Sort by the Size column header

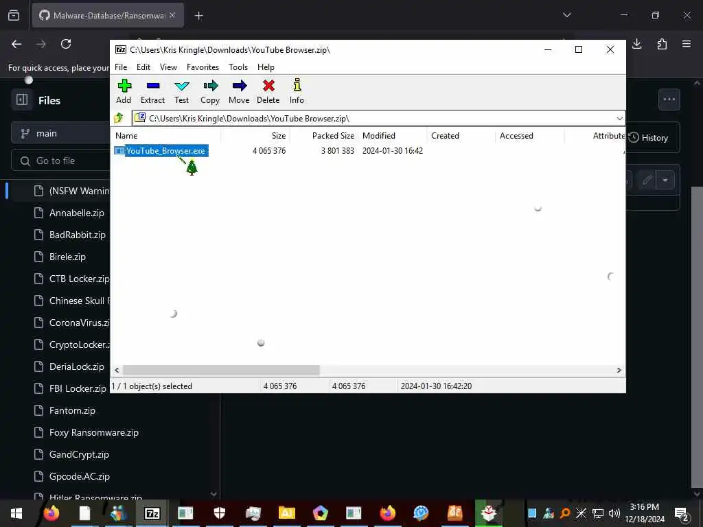(255, 136)
